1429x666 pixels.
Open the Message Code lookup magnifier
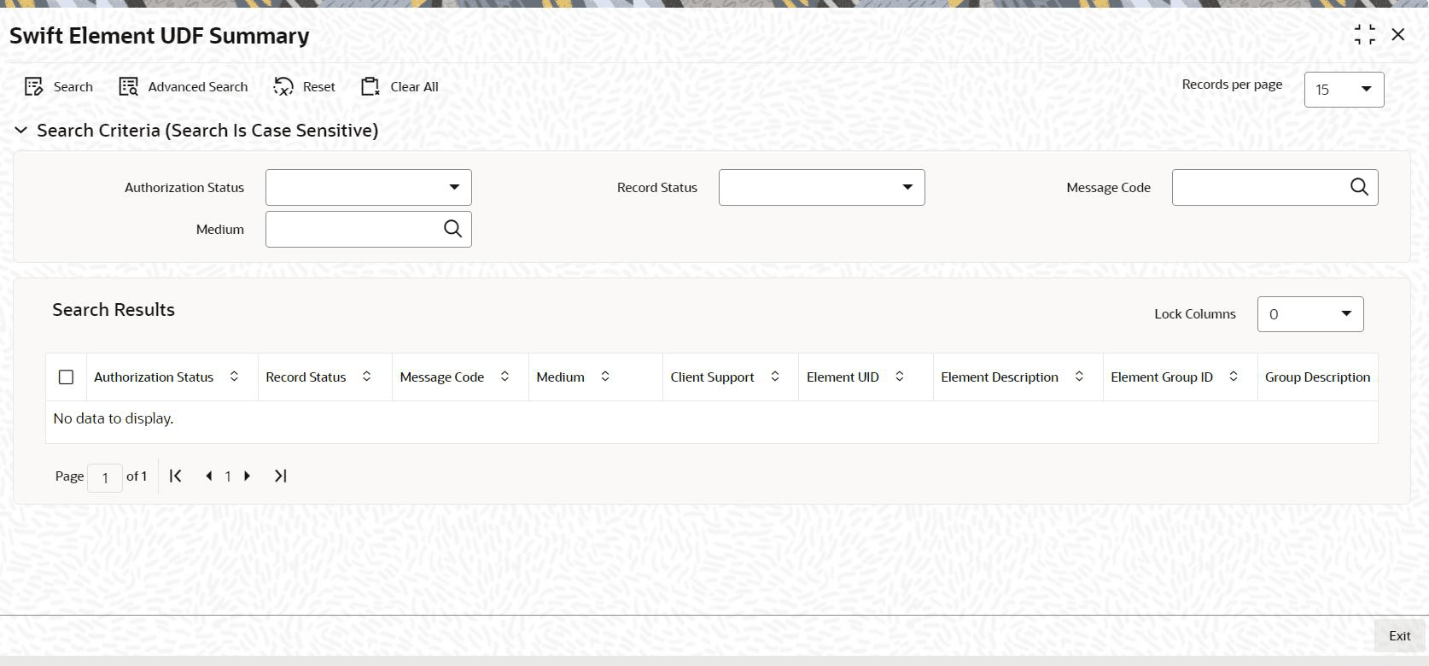point(1359,187)
